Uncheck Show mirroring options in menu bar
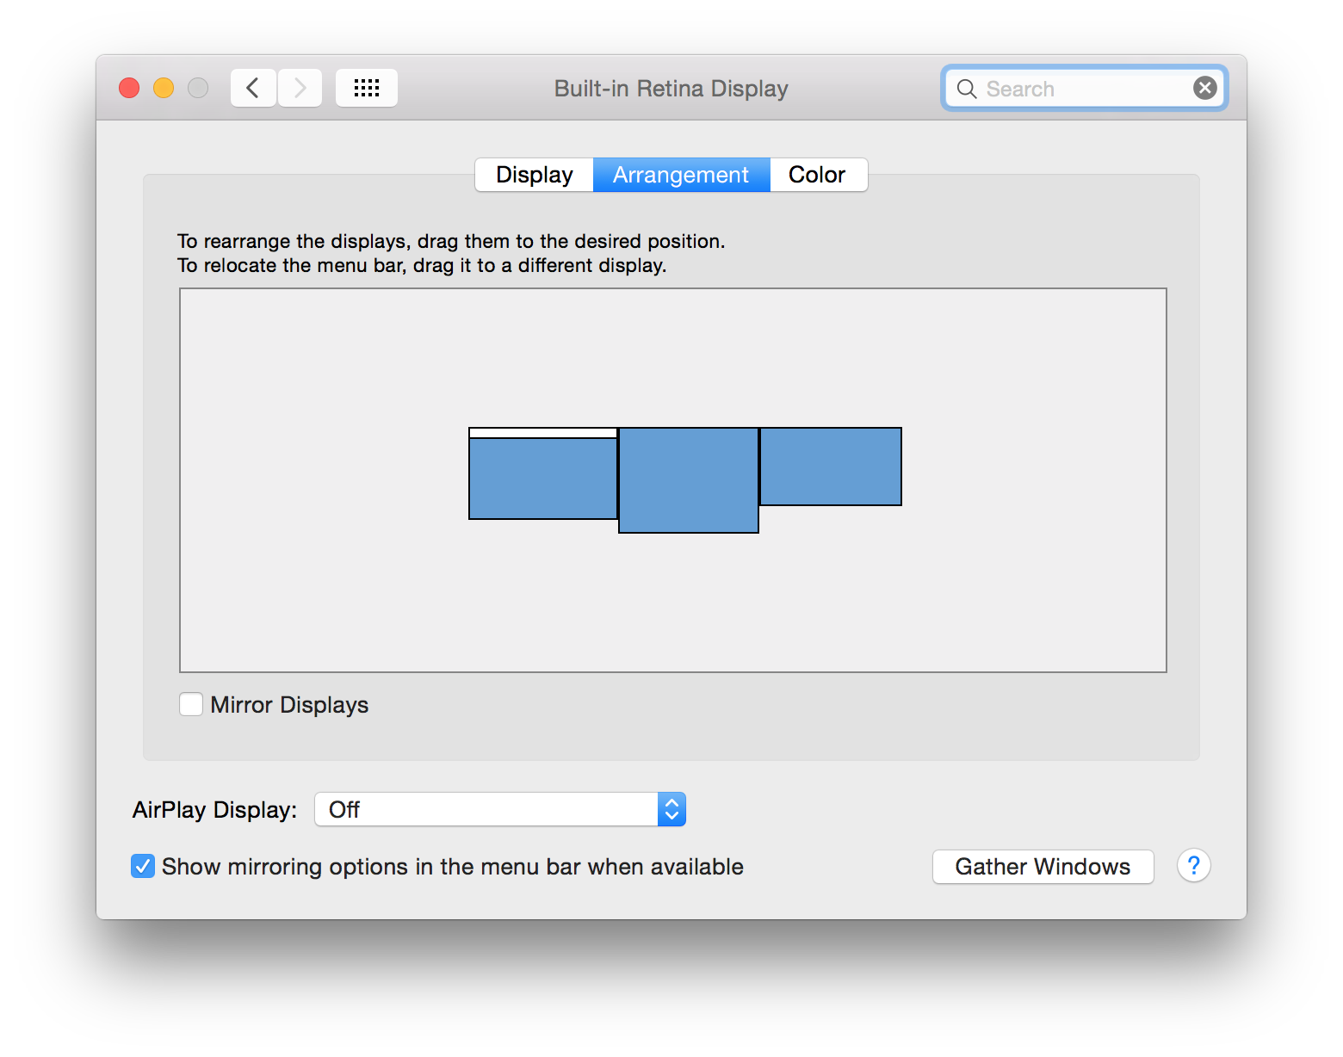Screen dimensions: 1343x1057 143,866
